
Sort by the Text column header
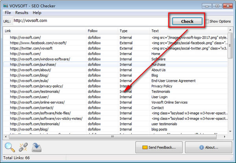click(x=189, y=31)
